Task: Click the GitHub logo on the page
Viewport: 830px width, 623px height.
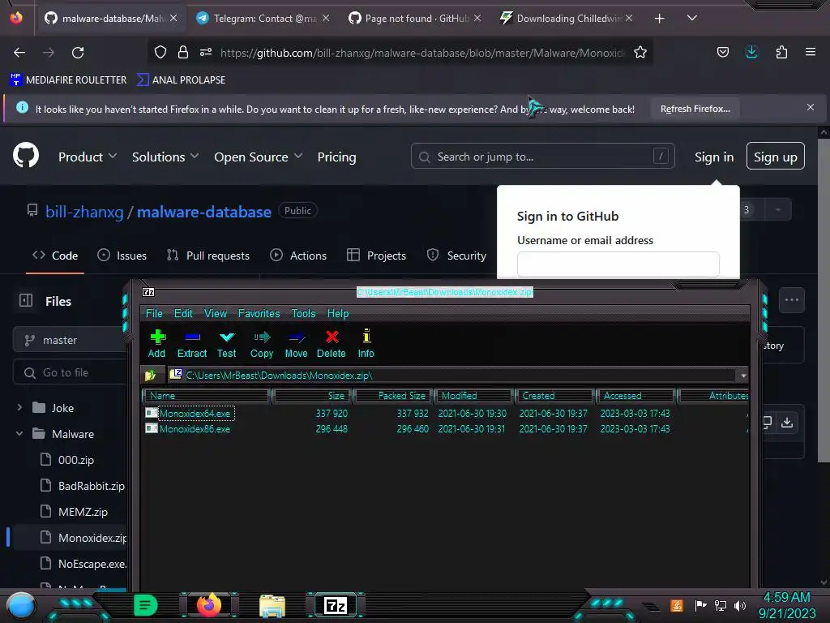Action: click(x=26, y=156)
